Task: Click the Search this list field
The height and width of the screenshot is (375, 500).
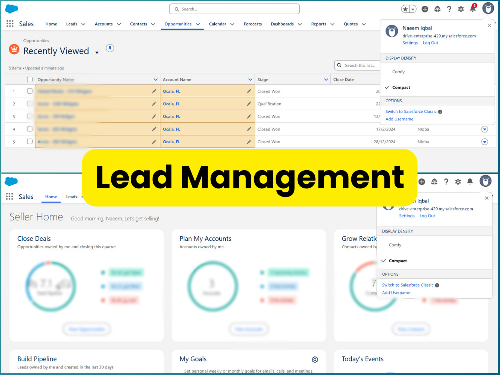Action: [358, 65]
